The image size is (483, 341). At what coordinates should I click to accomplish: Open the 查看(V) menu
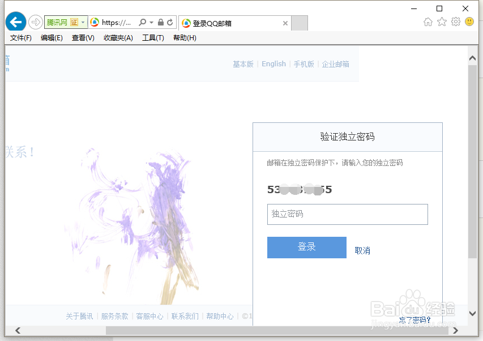(83, 38)
